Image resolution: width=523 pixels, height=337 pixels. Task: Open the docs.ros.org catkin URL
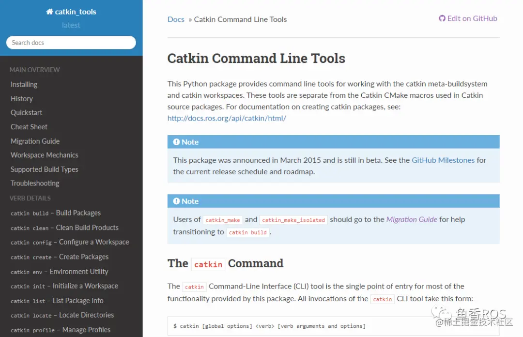pyautogui.click(x=227, y=118)
